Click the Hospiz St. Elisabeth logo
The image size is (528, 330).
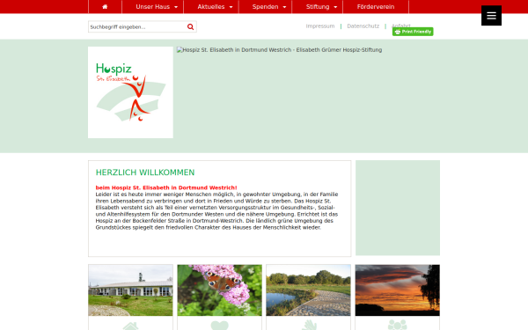[x=130, y=92]
